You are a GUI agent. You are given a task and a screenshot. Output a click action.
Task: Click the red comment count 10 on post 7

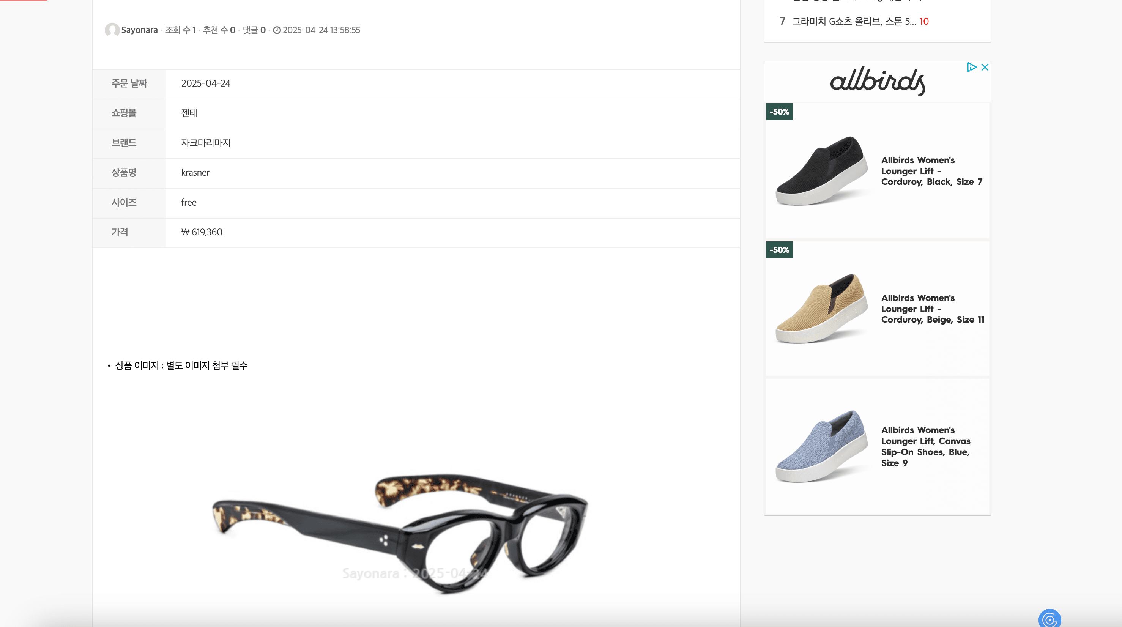pyautogui.click(x=924, y=21)
